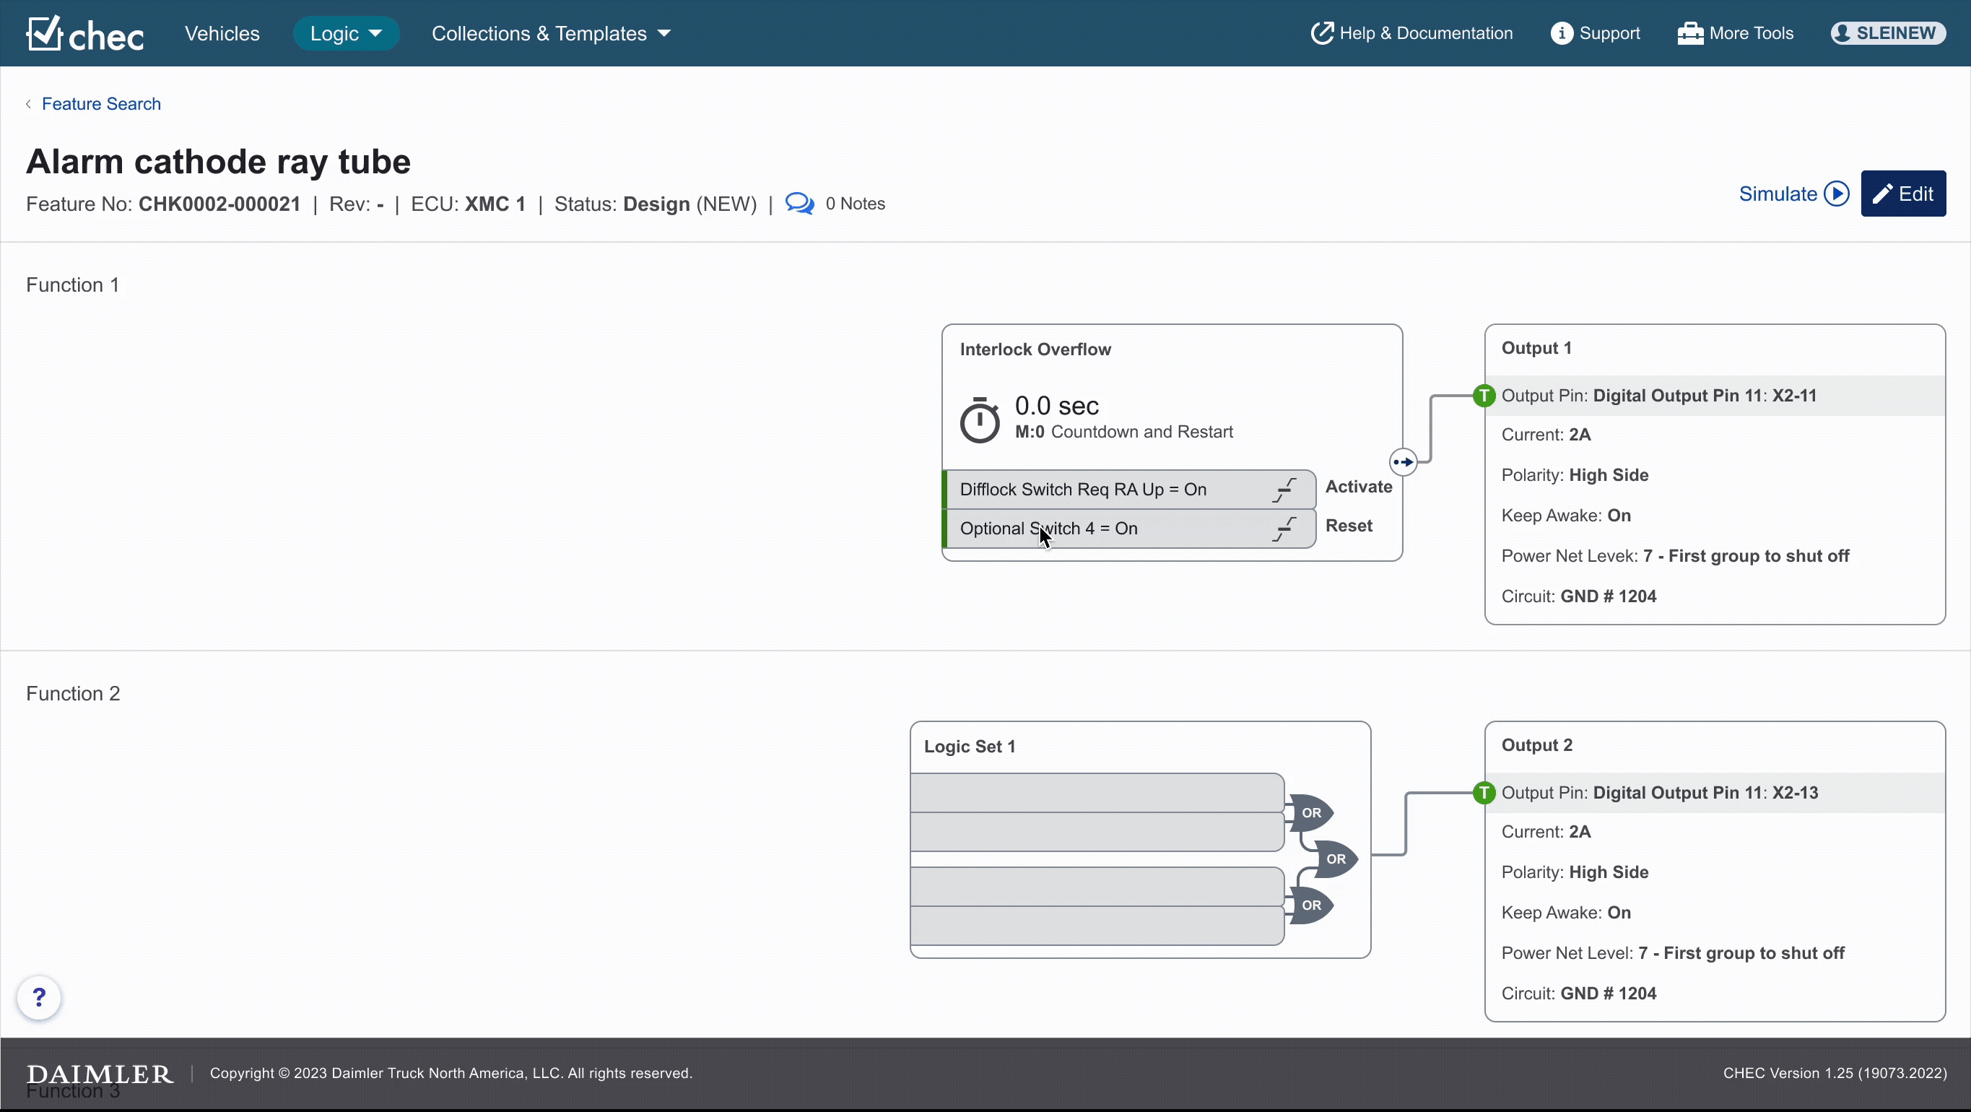Click the green T marker on Output 1
The image size is (1971, 1112).
pos(1484,396)
